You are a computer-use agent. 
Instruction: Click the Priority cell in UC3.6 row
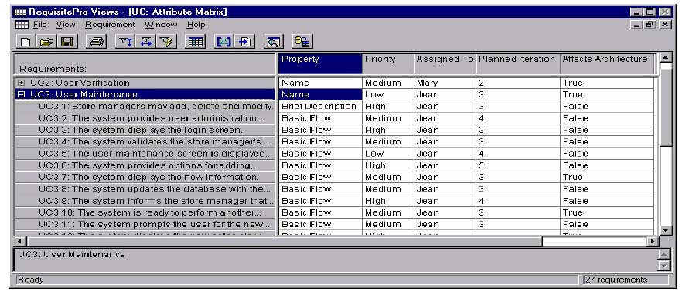(x=388, y=165)
